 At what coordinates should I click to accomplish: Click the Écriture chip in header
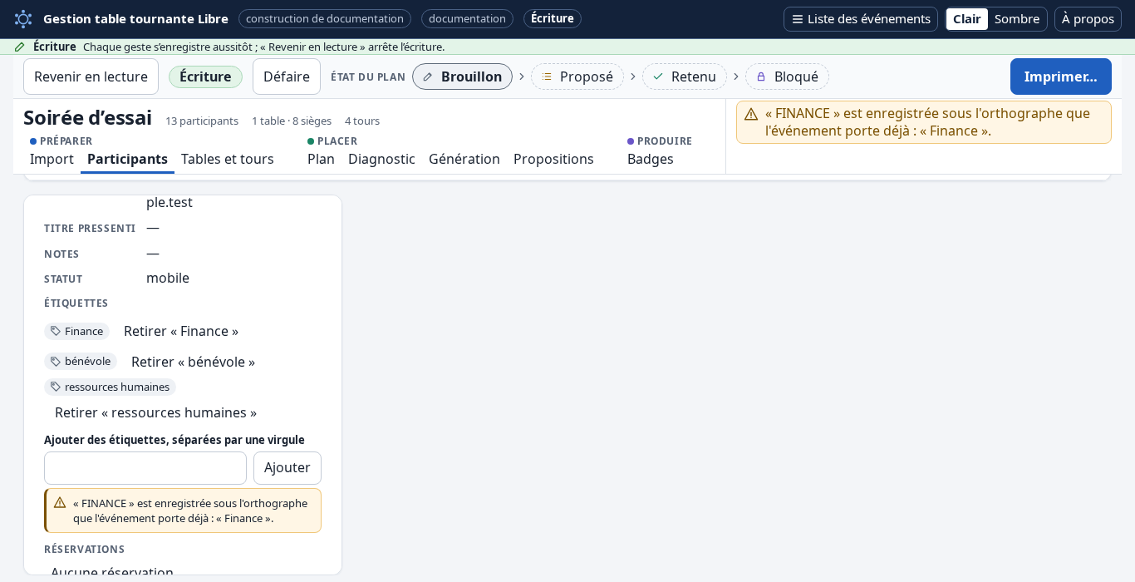click(x=553, y=19)
